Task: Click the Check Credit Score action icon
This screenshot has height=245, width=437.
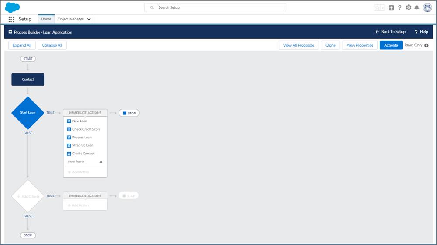Action: click(69, 129)
